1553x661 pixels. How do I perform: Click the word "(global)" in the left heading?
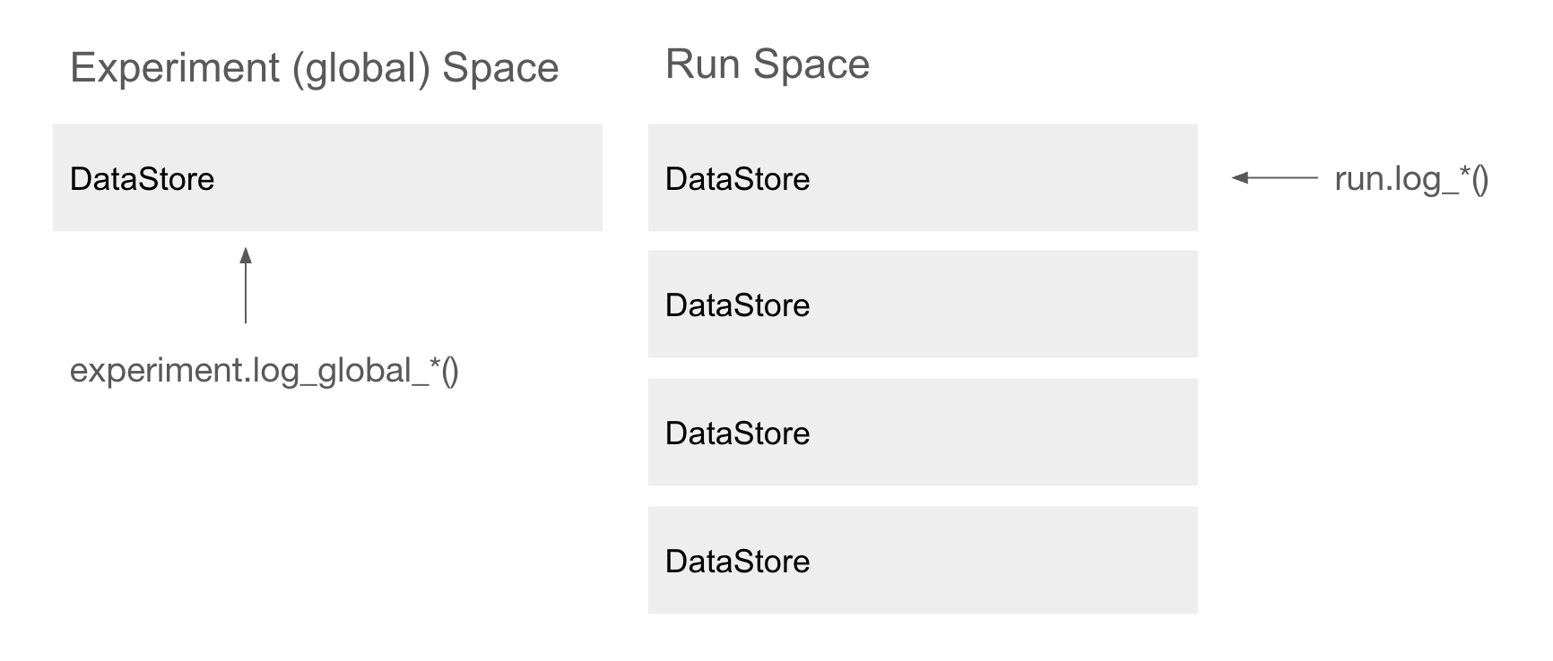pos(360,69)
